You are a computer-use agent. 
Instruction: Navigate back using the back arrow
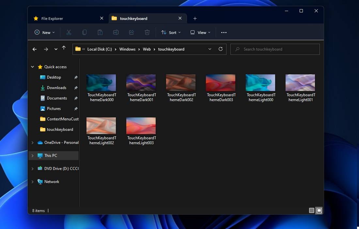pyautogui.click(x=35, y=49)
